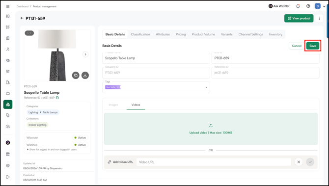
Task: Go to Product management breadcrumb
Action: coord(45,6)
